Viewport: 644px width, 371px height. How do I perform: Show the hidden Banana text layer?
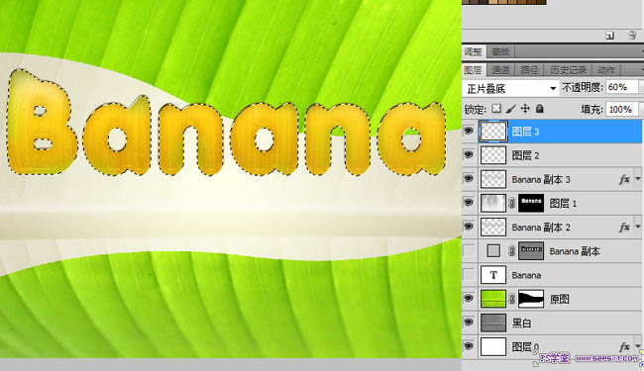point(469,275)
